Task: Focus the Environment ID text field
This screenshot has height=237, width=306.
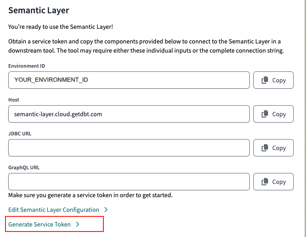Action: [129, 80]
